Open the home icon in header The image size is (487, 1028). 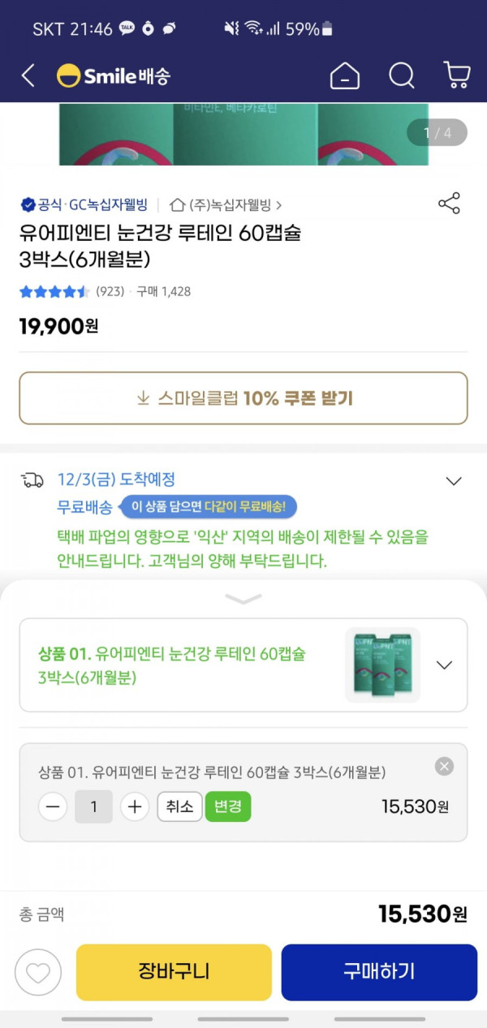coord(345,76)
